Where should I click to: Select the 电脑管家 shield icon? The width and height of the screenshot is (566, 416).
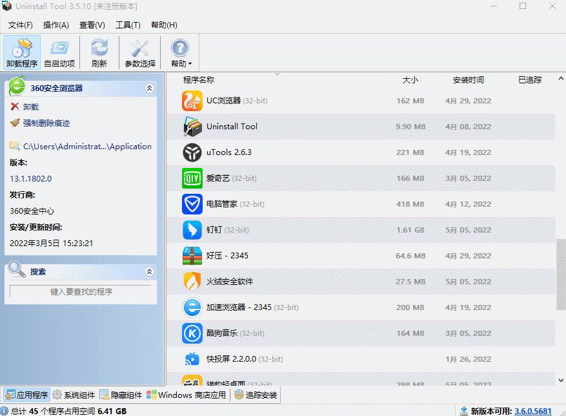click(x=192, y=204)
